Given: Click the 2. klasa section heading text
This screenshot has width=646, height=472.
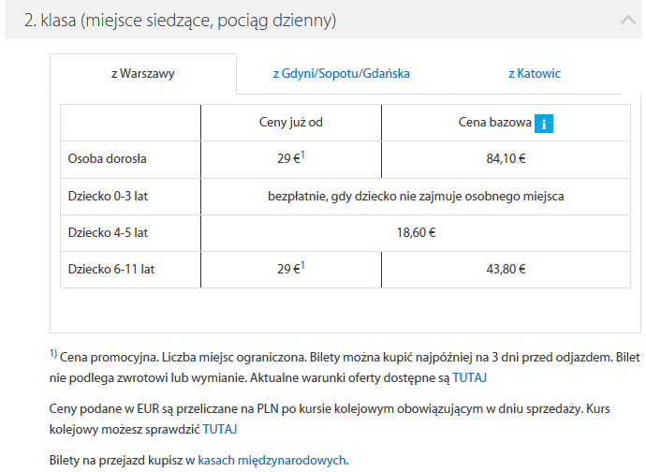Looking at the screenshot, I should pos(180,21).
